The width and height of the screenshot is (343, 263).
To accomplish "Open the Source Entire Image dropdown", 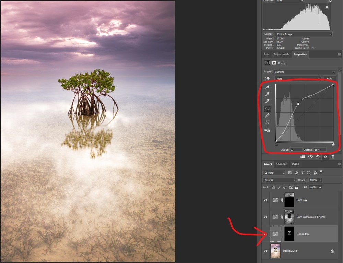I will [304, 34].
